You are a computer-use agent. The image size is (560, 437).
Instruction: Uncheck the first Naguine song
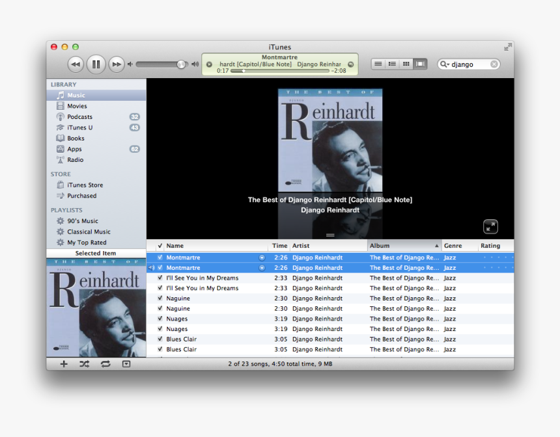tap(160, 298)
